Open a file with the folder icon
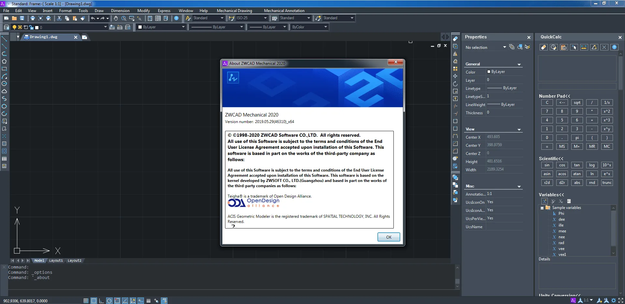Screen dimensions: 625x304 pyautogui.click(x=14, y=18)
